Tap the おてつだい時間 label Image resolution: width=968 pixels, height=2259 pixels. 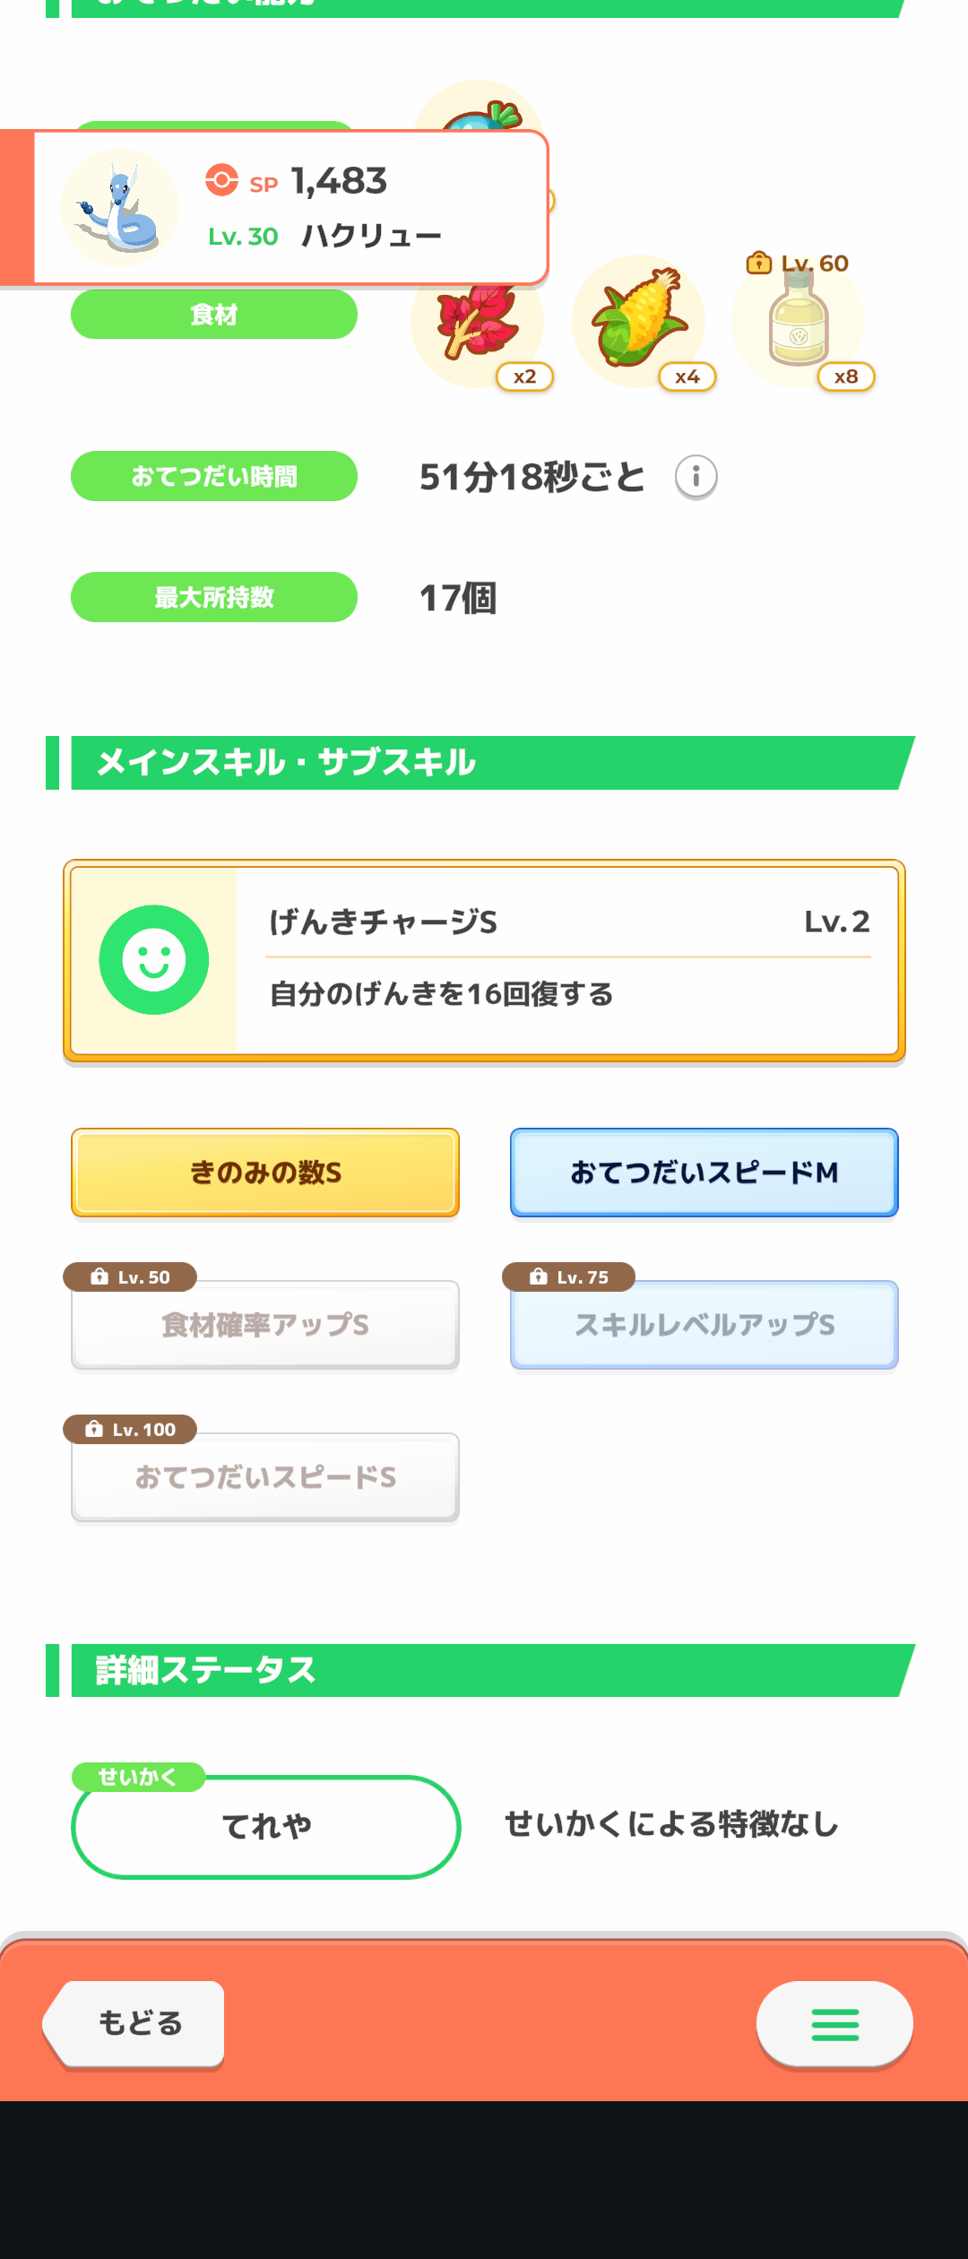tap(214, 476)
